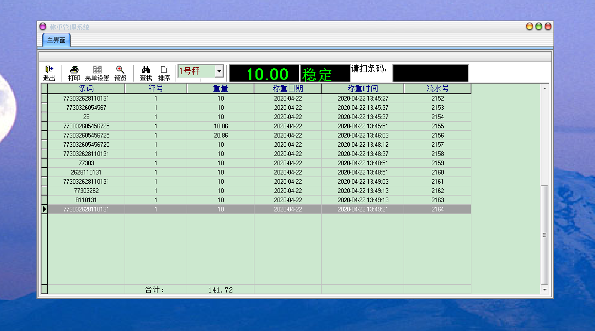This screenshot has height=331, width=595.
Task: Click weighing time 2020-04-22 13:45:27
Action: (363, 99)
